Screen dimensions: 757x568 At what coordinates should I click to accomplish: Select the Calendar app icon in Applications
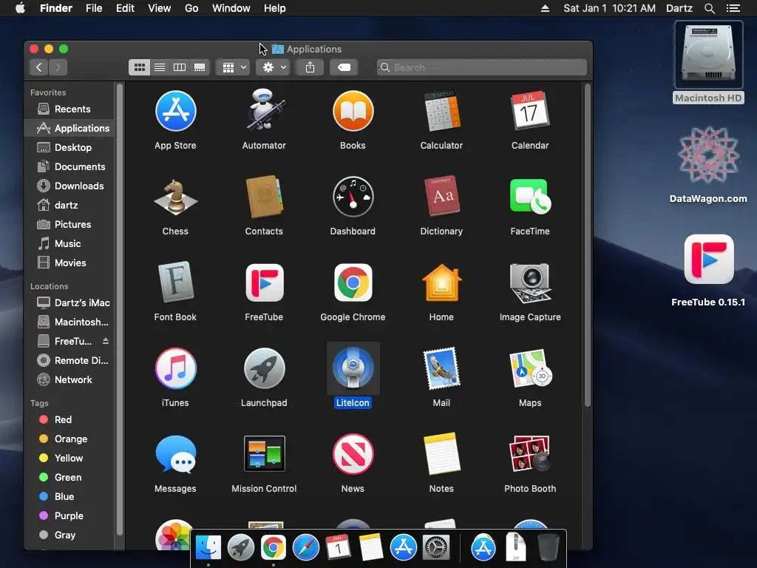tap(529, 111)
